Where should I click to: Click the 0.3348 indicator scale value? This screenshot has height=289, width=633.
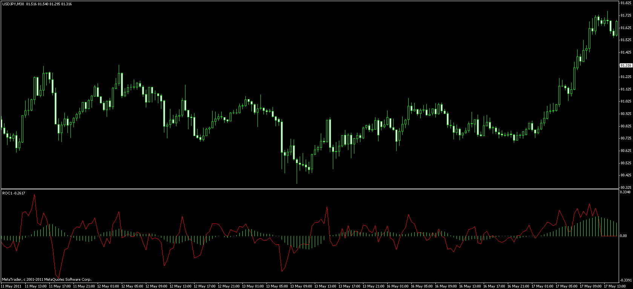coord(625,192)
